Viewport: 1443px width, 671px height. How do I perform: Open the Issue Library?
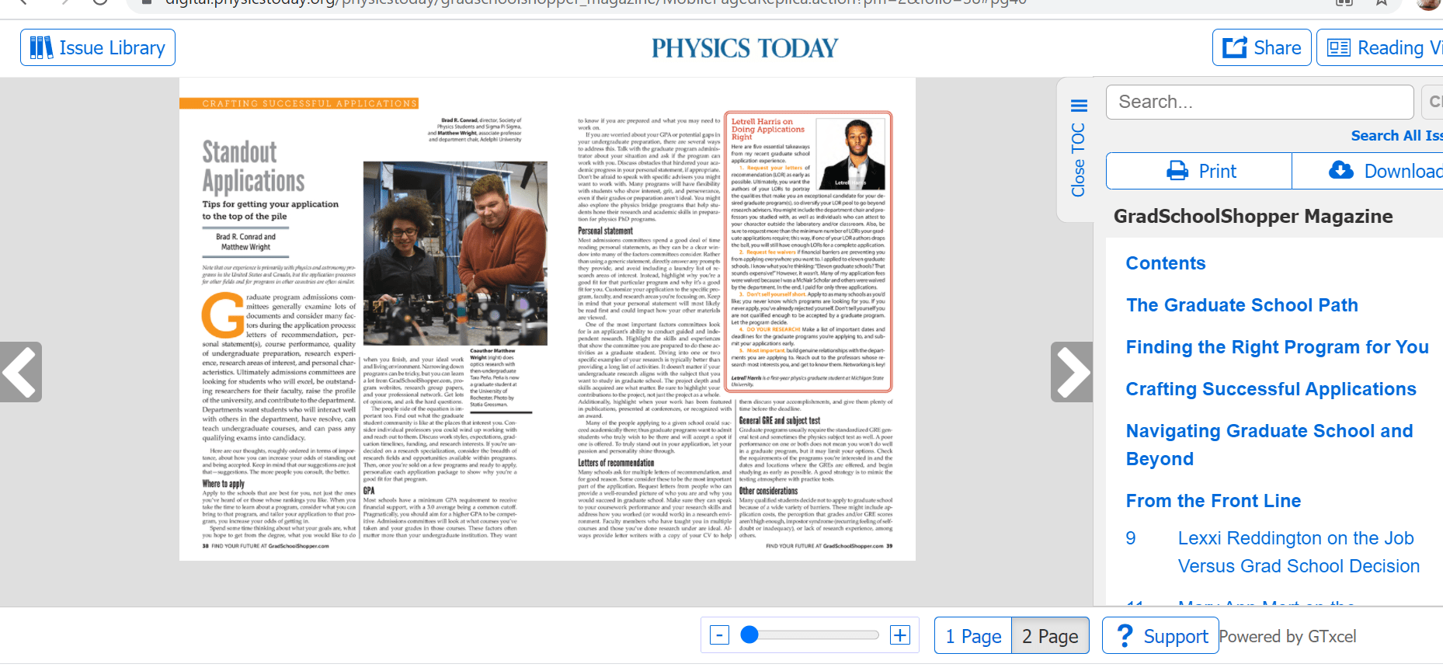[98, 47]
